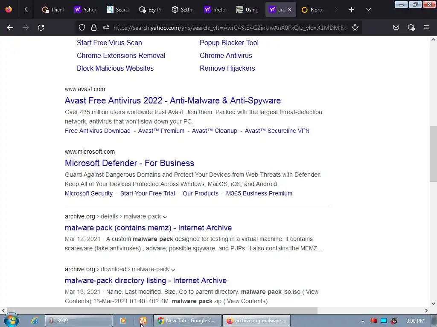Click Microsoft Security sublink
The image size is (437, 327).
click(89, 193)
